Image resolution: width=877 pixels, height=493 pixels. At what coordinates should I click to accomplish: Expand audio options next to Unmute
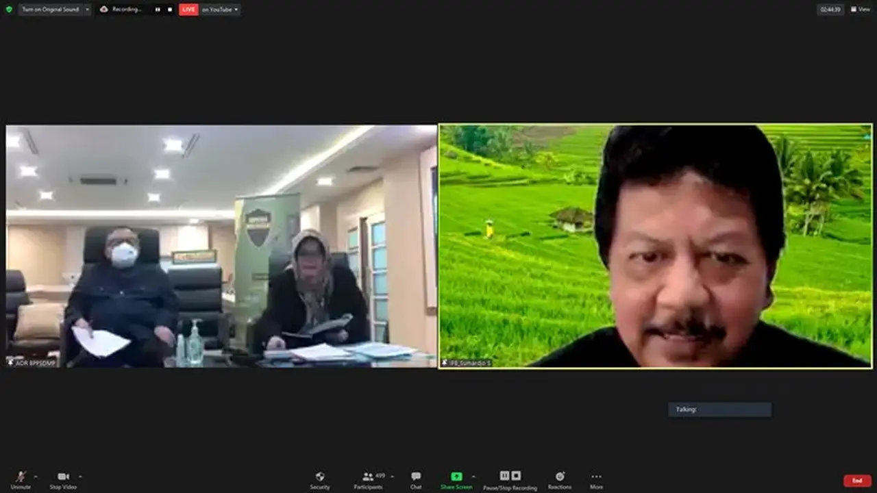(x=36, y=477)
